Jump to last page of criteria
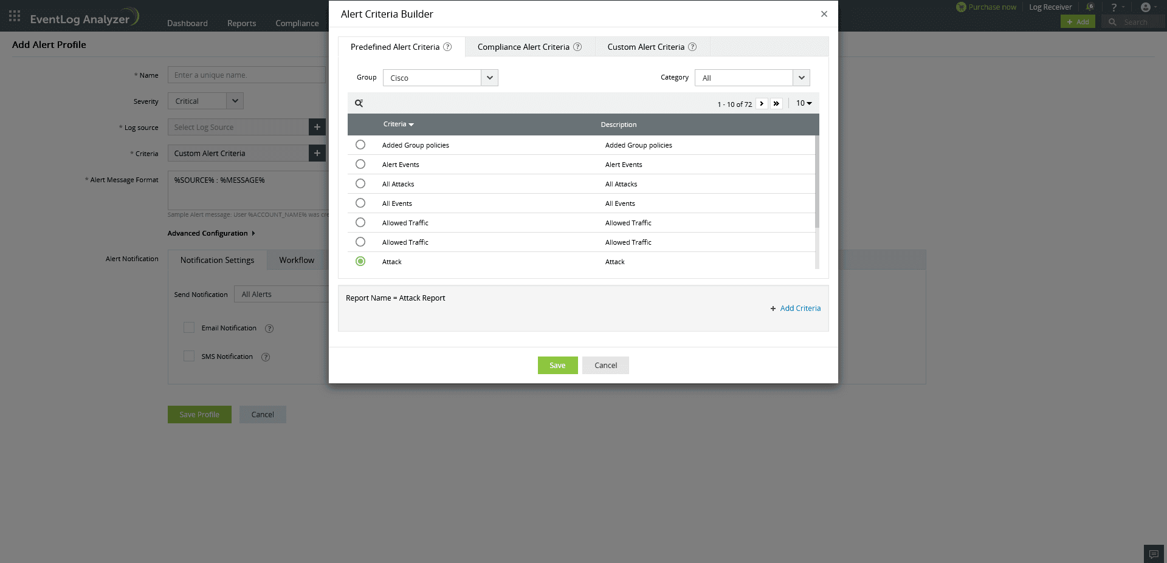 pyautogui.click(x=776, y=104)
